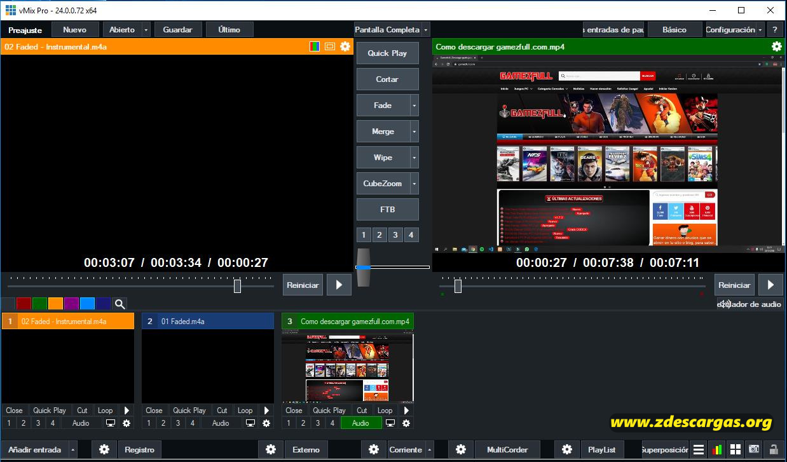Click the monitor icon on input 2

[x=250, y=423]
